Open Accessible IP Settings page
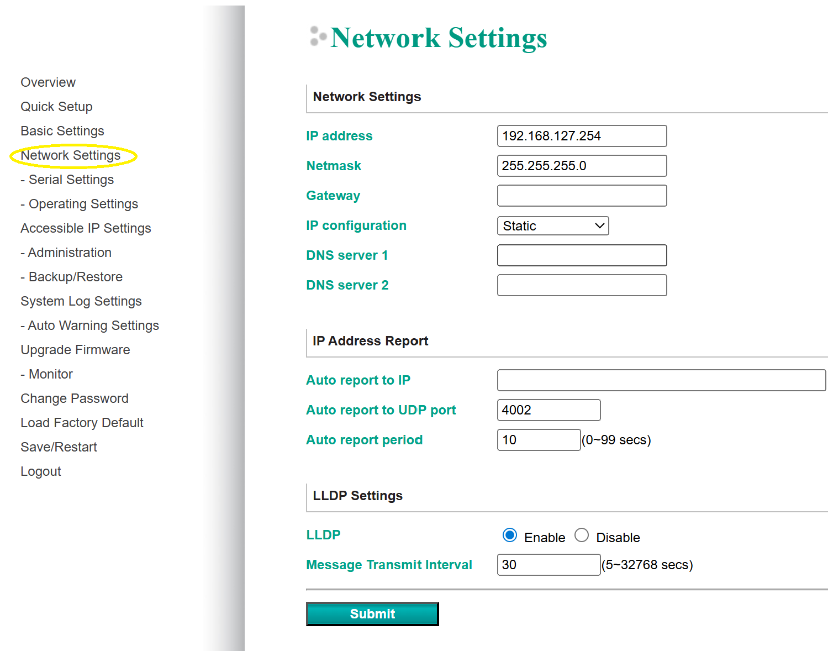This screenshot has height=651, width=828. (86, 228)
